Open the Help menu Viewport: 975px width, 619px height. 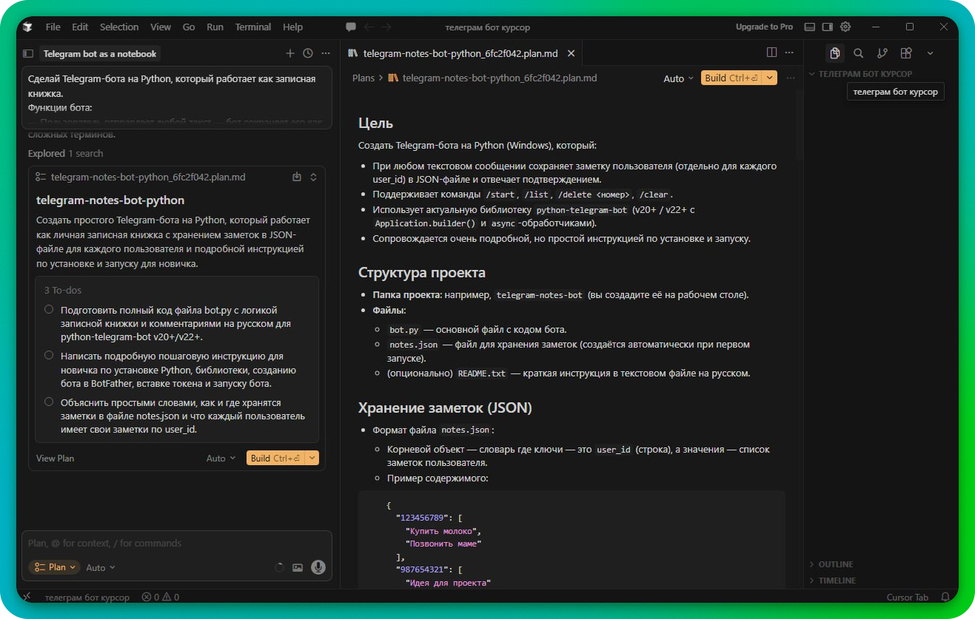pos(293,27)
